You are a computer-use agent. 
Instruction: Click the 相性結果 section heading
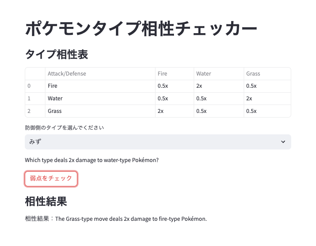tap(46, 202)
